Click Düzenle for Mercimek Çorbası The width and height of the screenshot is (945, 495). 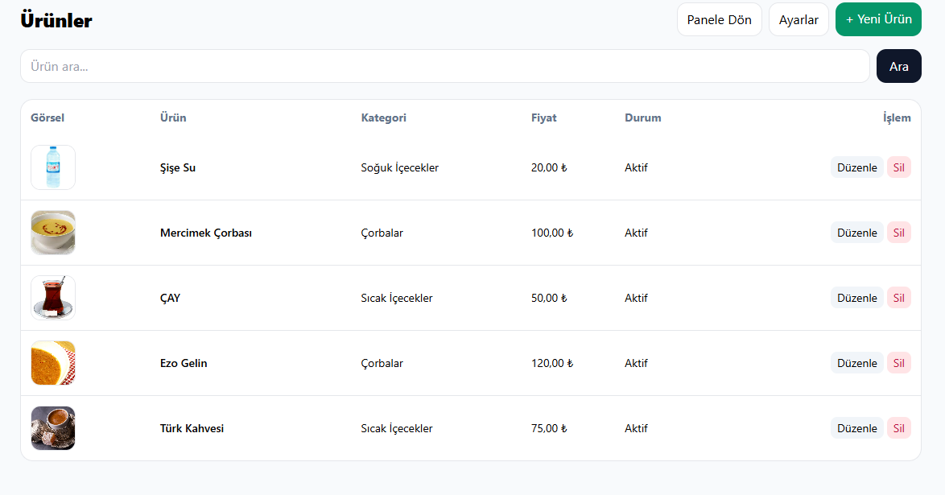(x=856, y=233)
